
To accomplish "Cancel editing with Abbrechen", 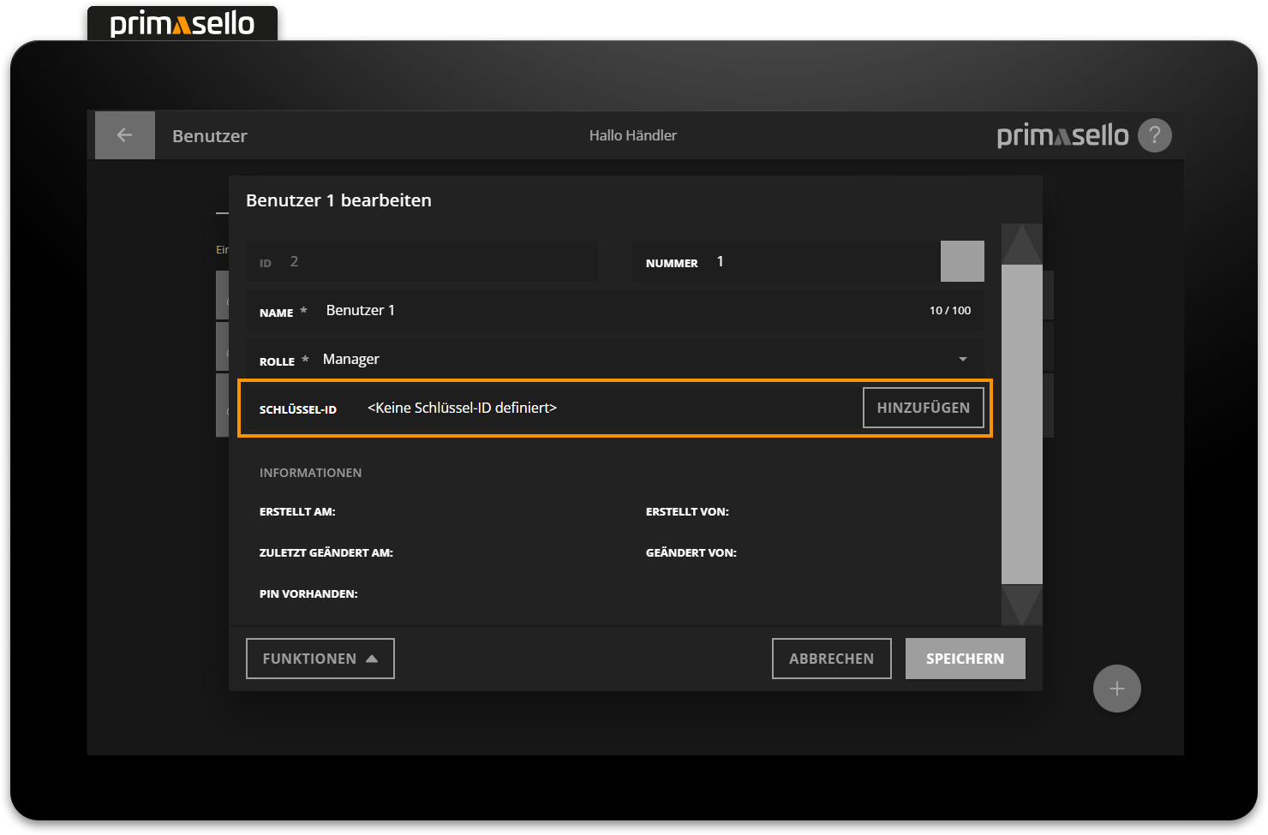I will tap(831, 659).
